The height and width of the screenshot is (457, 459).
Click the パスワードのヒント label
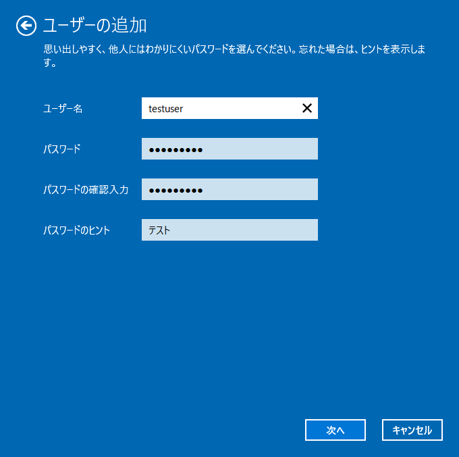pos(76,230)
